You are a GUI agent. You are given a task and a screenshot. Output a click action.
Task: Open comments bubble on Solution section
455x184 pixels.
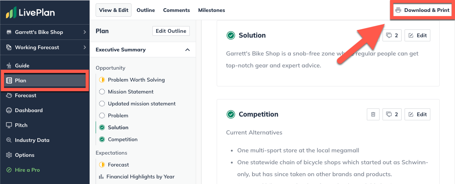[392, 35]
